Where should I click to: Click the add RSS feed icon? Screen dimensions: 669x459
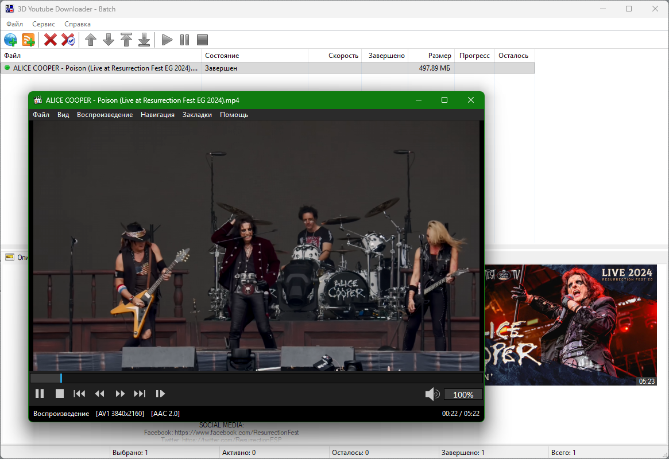click(28, 40)
